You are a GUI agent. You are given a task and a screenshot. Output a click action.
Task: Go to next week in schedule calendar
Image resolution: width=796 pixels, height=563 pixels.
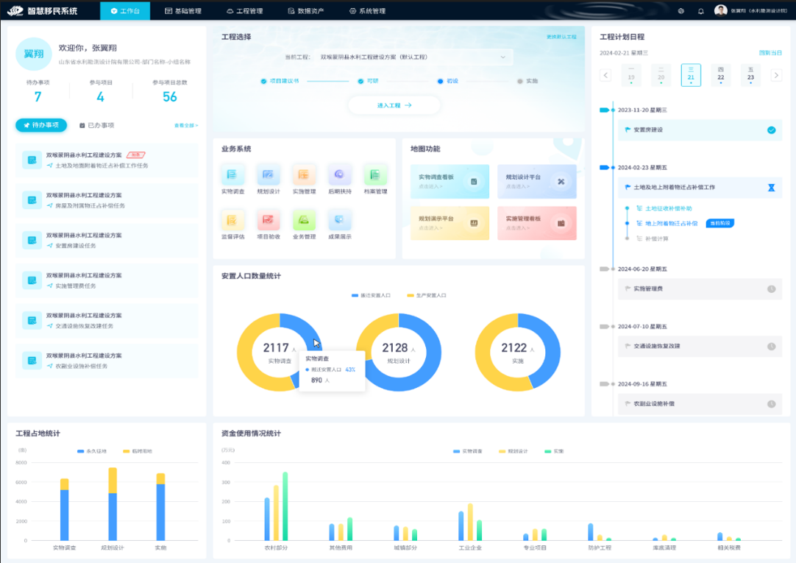coord(775,75)
